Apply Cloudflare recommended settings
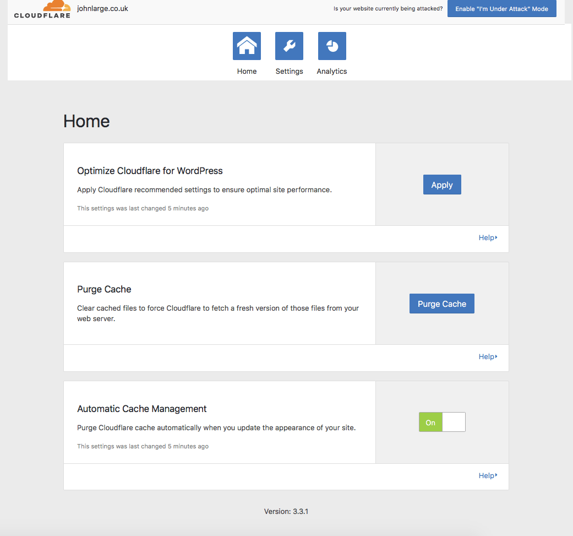 tap(442, 185)
